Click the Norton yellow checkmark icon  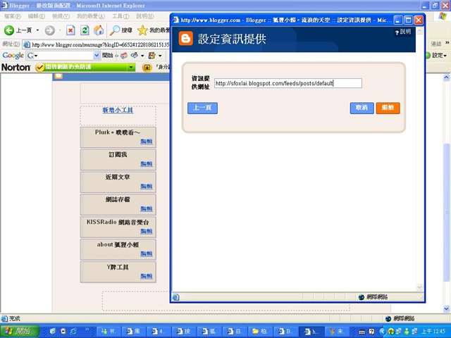(x=39, y=68)
